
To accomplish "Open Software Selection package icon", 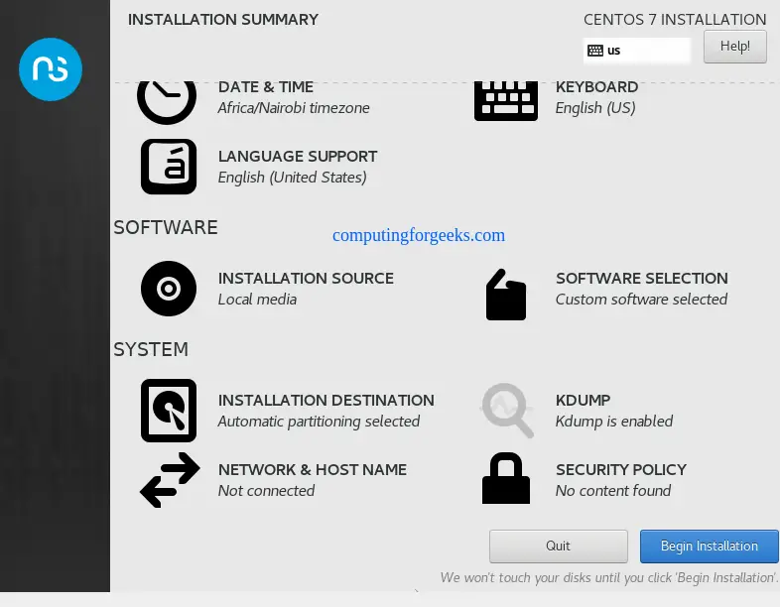I will (x=506, y=295).
